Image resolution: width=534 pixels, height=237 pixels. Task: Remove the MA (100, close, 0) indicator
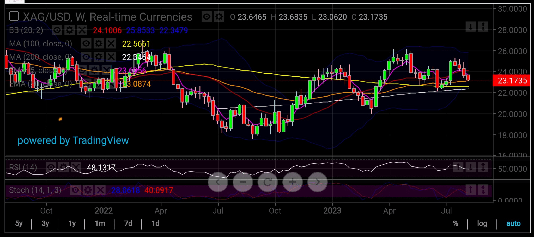click(111, 43)
